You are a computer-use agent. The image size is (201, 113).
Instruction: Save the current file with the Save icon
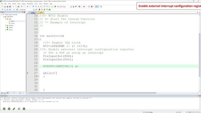(x=7, y=7)
